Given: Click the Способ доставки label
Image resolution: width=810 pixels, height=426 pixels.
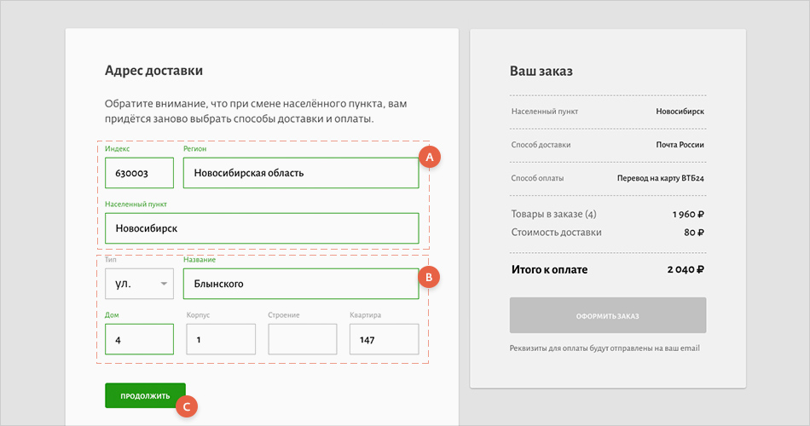Looking at the screenshot, I should click(x=541, y=145).
